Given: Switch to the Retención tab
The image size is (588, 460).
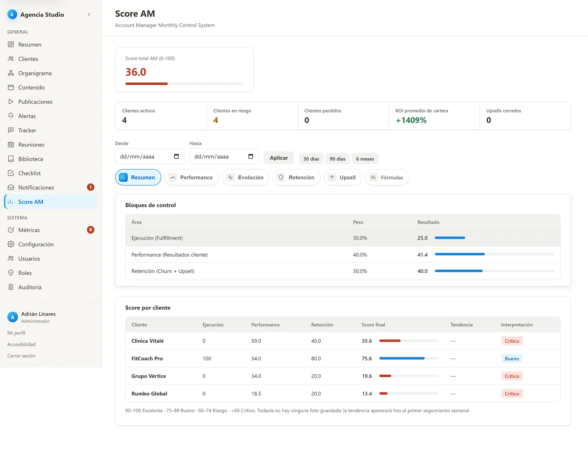Looking at the screenshot, I should tap(297, 177).
